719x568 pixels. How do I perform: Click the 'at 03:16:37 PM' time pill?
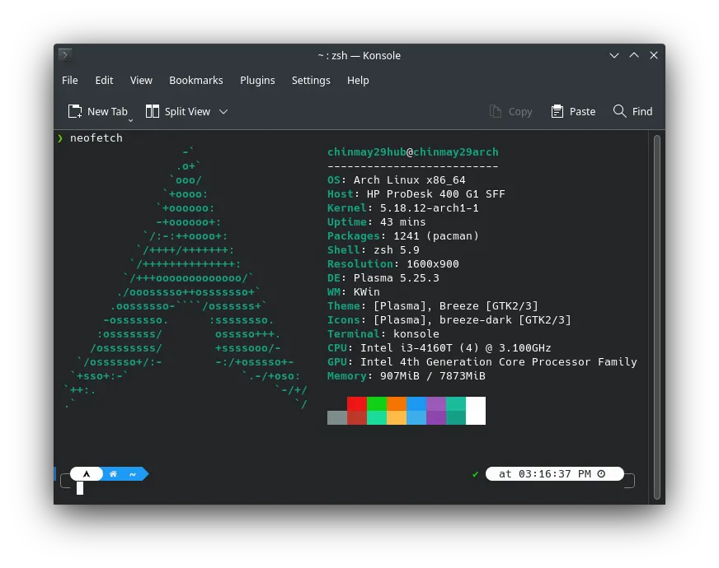(x=554, y=473)
